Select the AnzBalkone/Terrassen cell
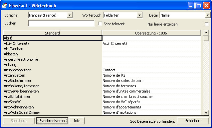This screenshot has height=128, width=212. [53, 86]
